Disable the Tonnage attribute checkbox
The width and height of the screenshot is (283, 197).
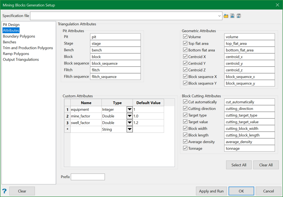[185, 148]
